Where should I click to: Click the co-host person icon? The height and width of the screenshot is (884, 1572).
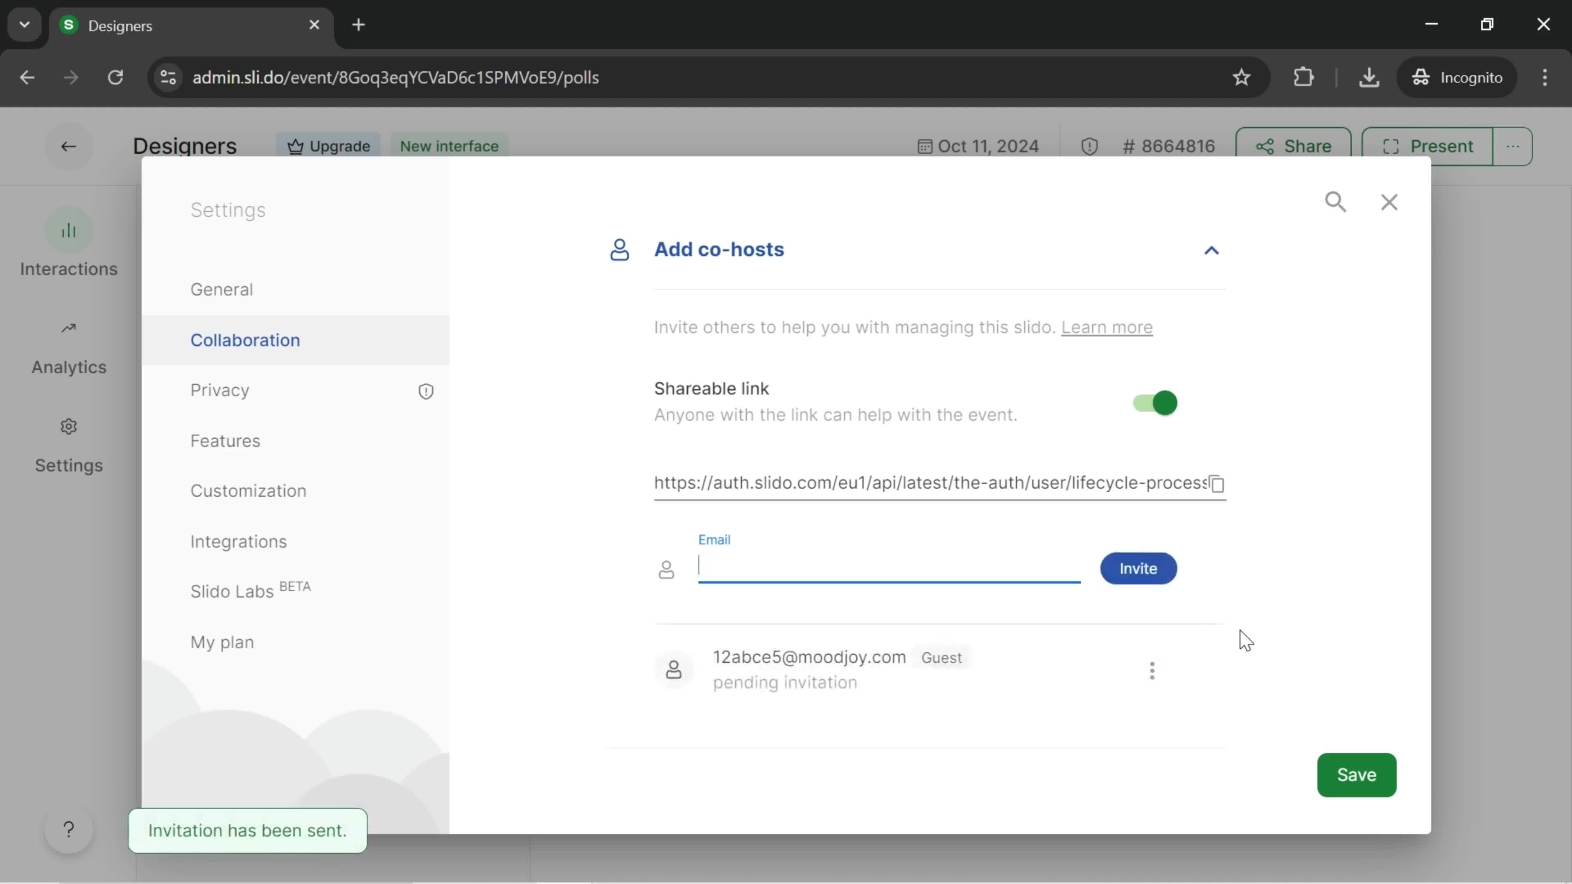[620, 249]
